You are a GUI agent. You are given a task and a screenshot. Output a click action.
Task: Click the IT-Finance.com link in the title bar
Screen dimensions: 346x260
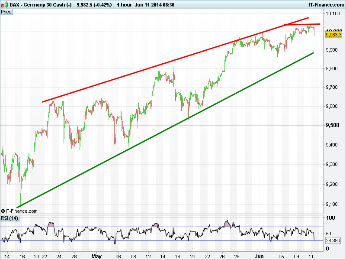tap(326, 5)
